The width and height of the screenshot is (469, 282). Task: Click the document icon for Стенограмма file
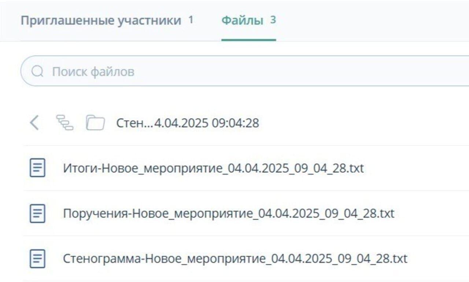coord(37,259)
